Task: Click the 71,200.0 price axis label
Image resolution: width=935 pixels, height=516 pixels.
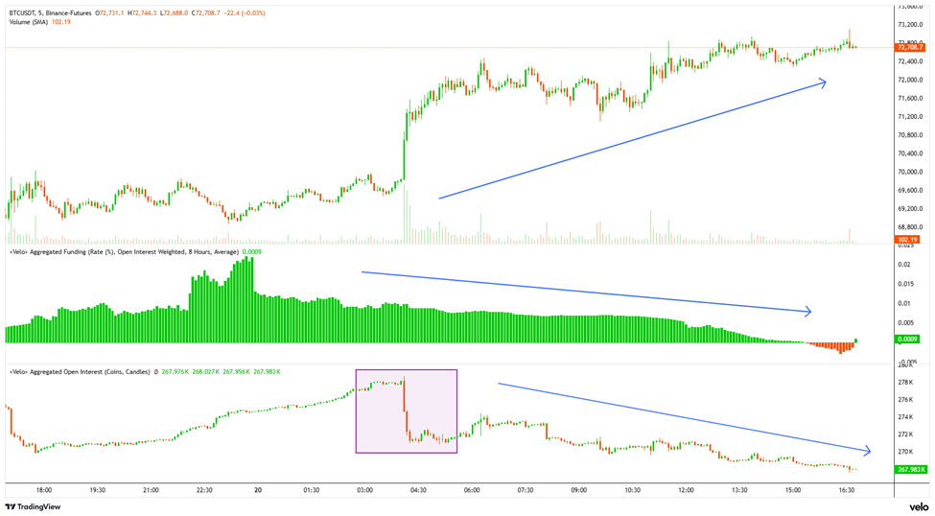Action: pos(910,118)
